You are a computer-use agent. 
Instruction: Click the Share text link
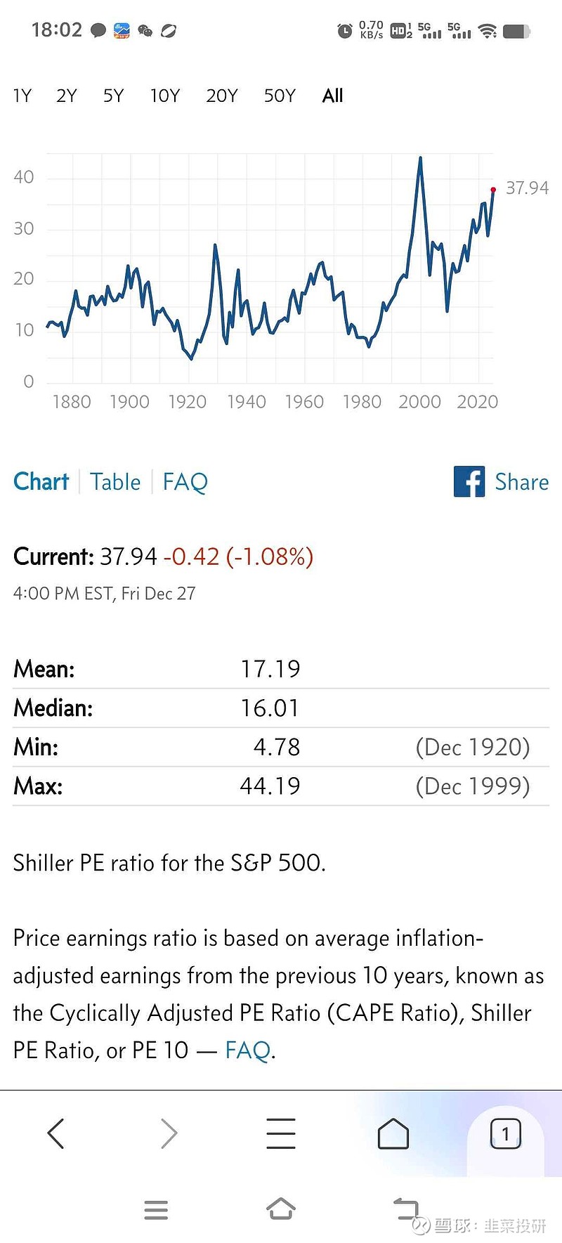(522, 482)
